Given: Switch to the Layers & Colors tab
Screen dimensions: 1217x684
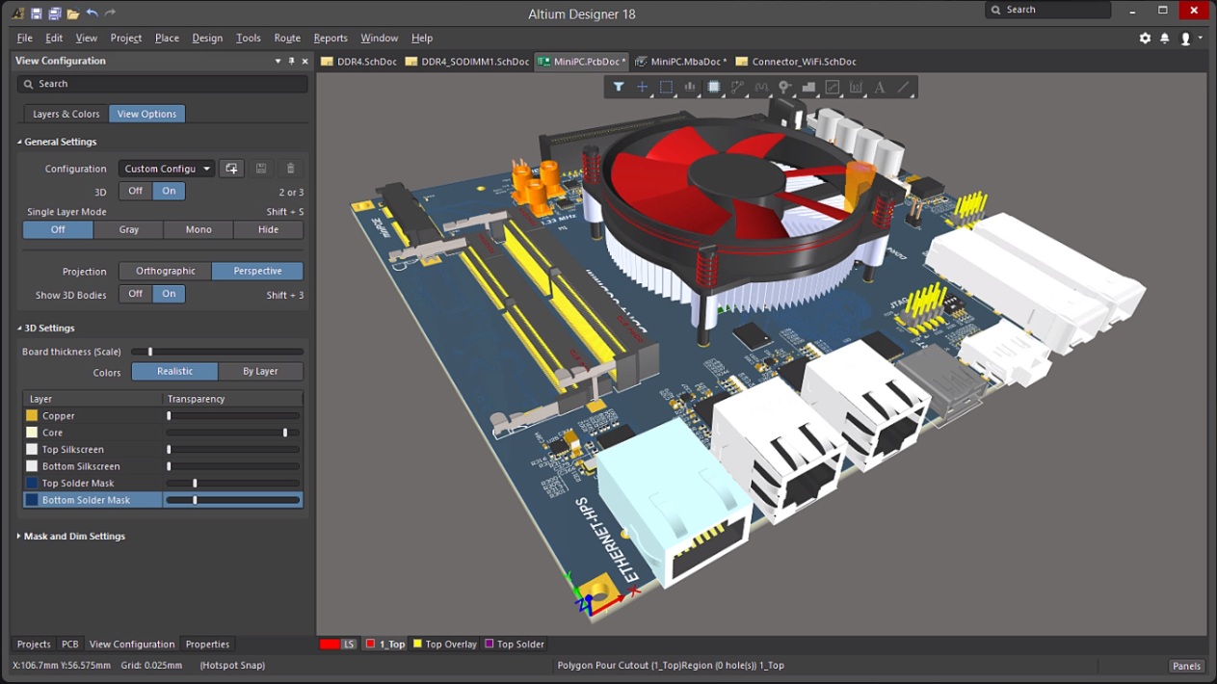Looking at the screenshot, I should (x=66, y=114).
